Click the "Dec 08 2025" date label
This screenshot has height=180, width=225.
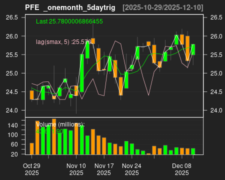(181, 169)
